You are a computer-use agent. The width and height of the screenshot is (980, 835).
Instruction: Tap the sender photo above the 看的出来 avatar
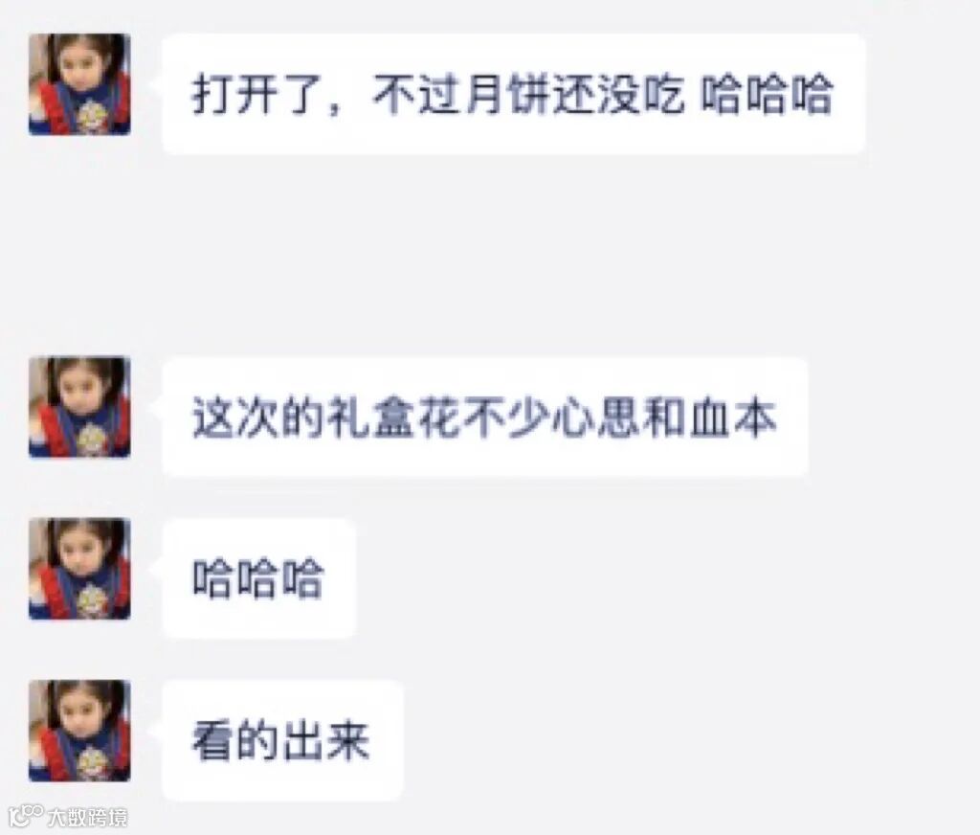pos(79,569)
